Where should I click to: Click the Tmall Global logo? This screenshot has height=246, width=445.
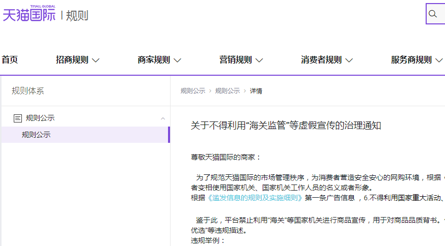click(29, 13)
